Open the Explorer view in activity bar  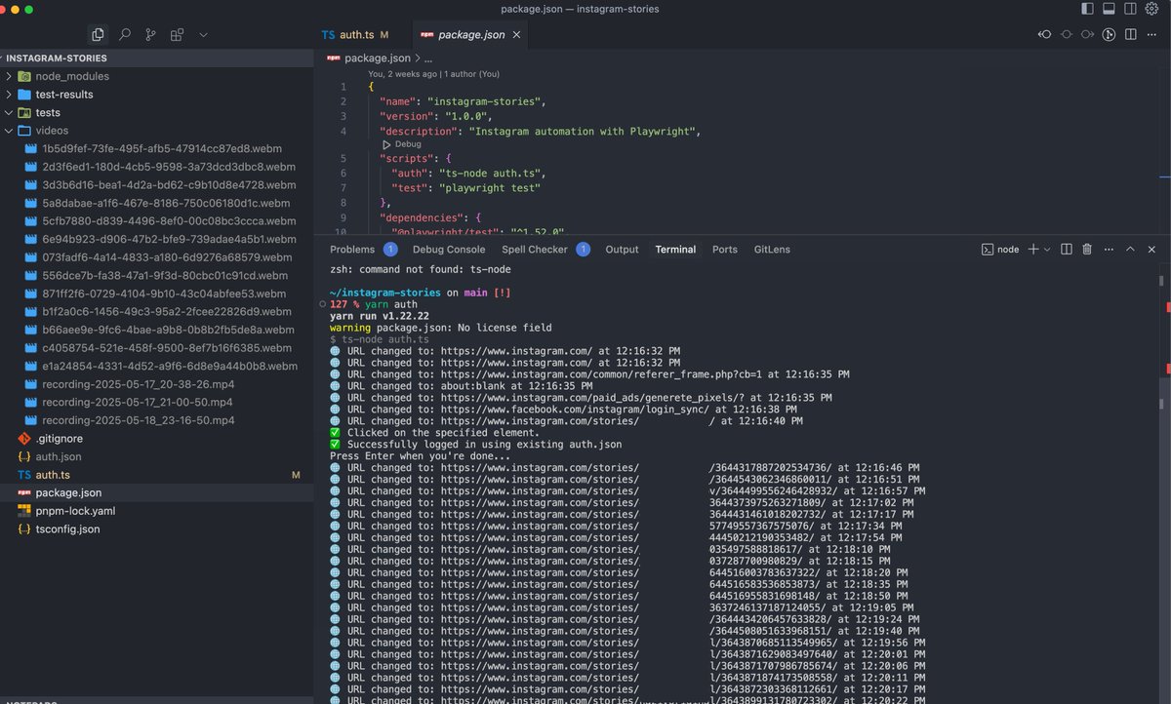pyautogui.click(x=98, y=34)
